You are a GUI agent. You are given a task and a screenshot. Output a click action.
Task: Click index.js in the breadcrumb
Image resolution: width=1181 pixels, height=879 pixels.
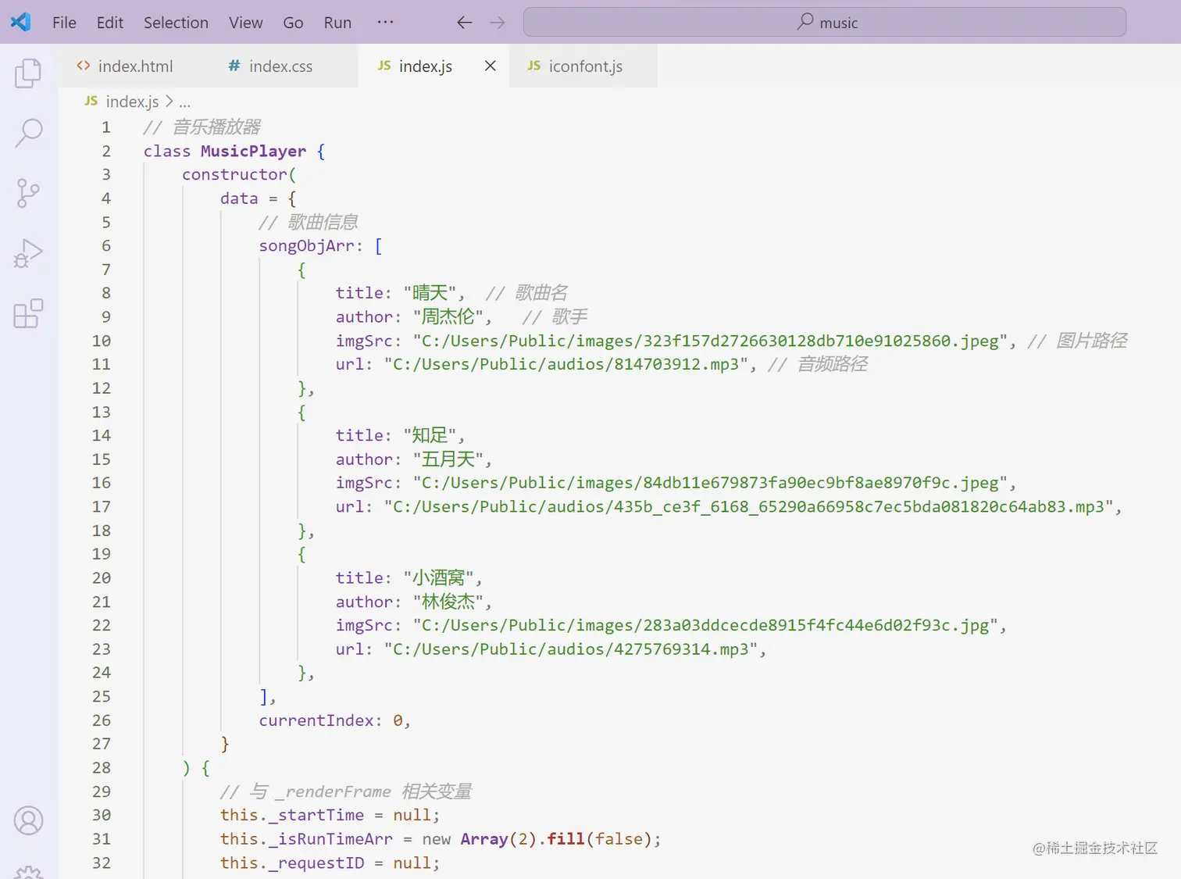[x=132, y=102]
